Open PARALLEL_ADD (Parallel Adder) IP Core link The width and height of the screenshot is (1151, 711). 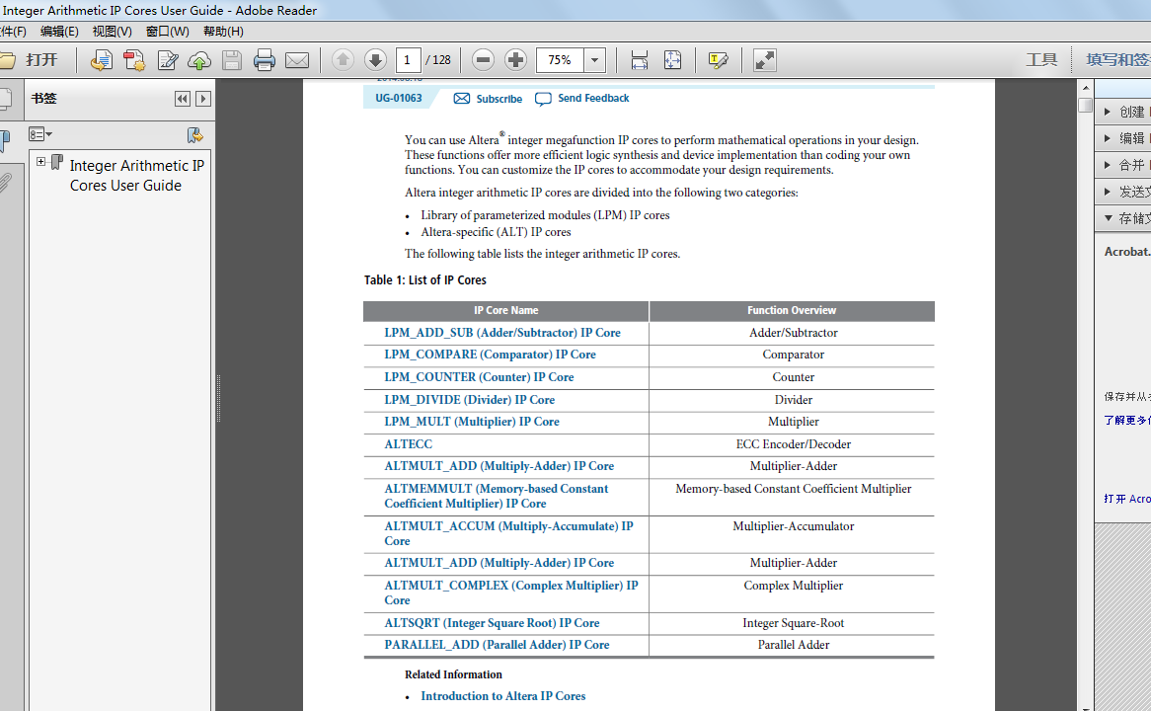(497, 645)
